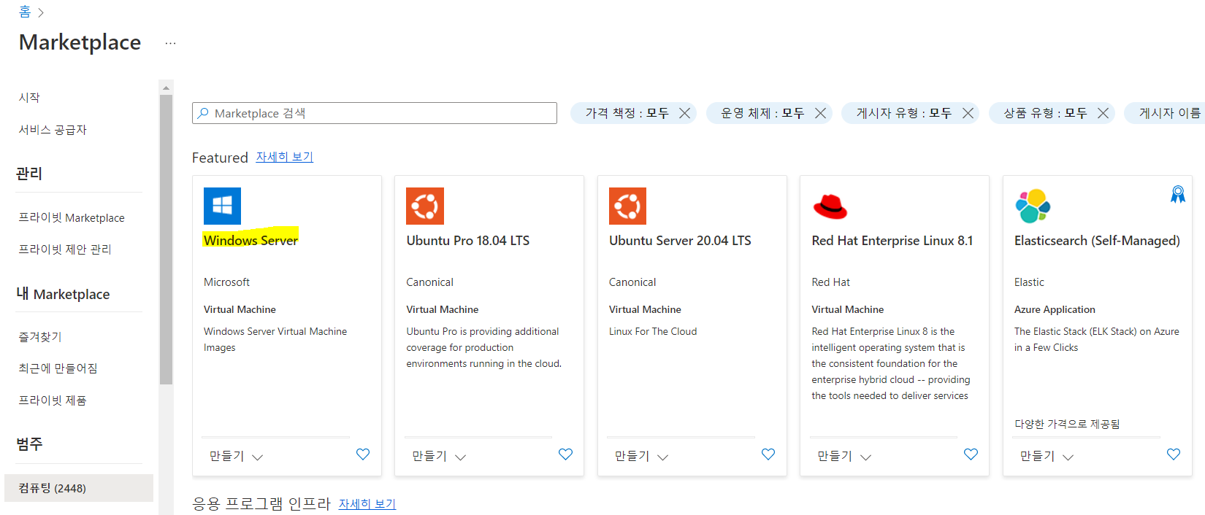Viewport: 1205px width, 515px height.
Task: Favorite Windows Server with the heart icon
Action: coord(363,454)
